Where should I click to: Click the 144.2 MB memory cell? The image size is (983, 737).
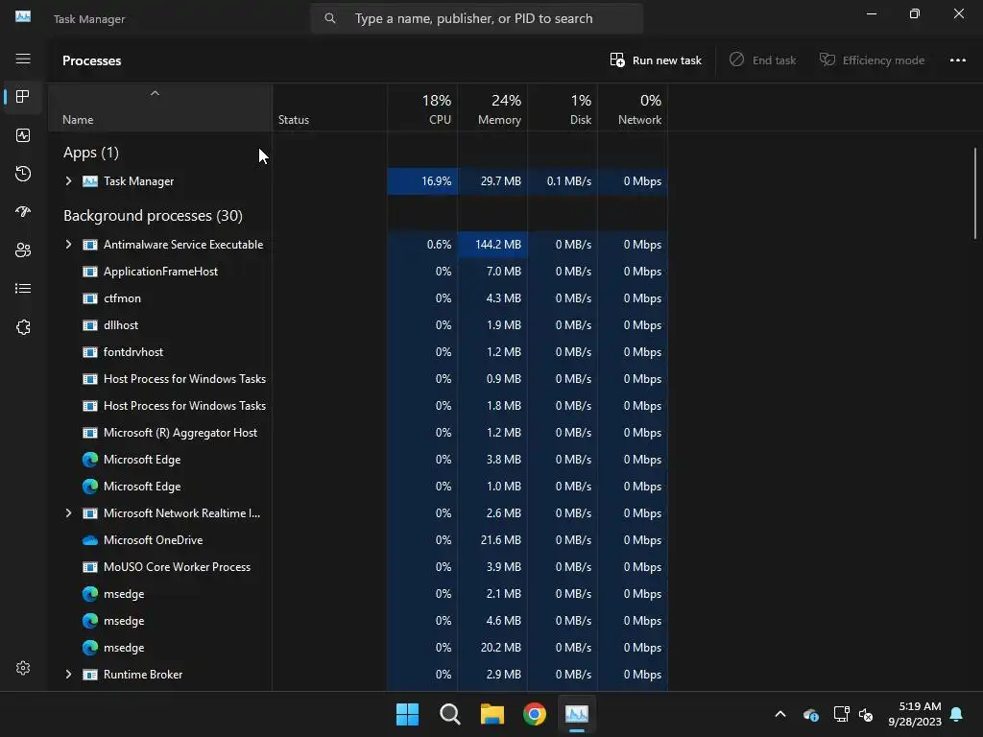pos(492,245)
